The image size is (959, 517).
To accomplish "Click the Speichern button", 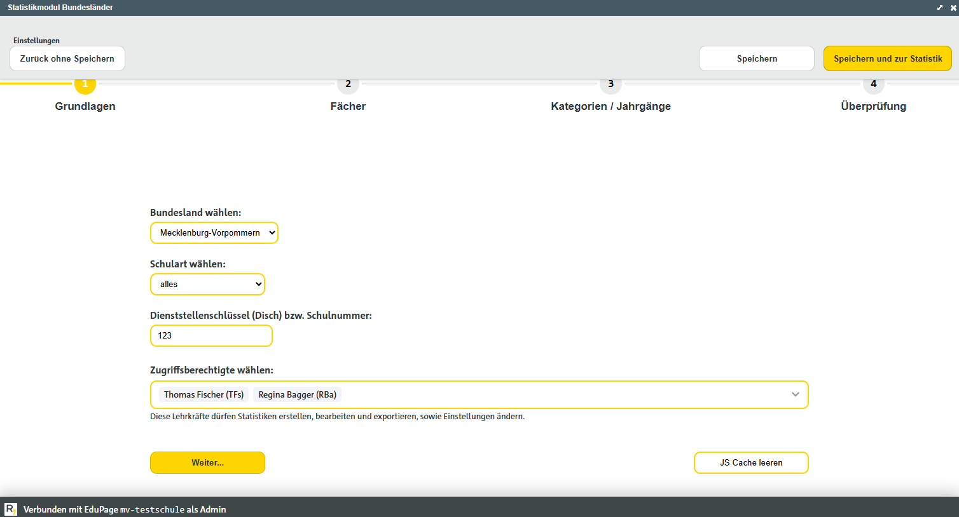I will click(x=757, y=58).
